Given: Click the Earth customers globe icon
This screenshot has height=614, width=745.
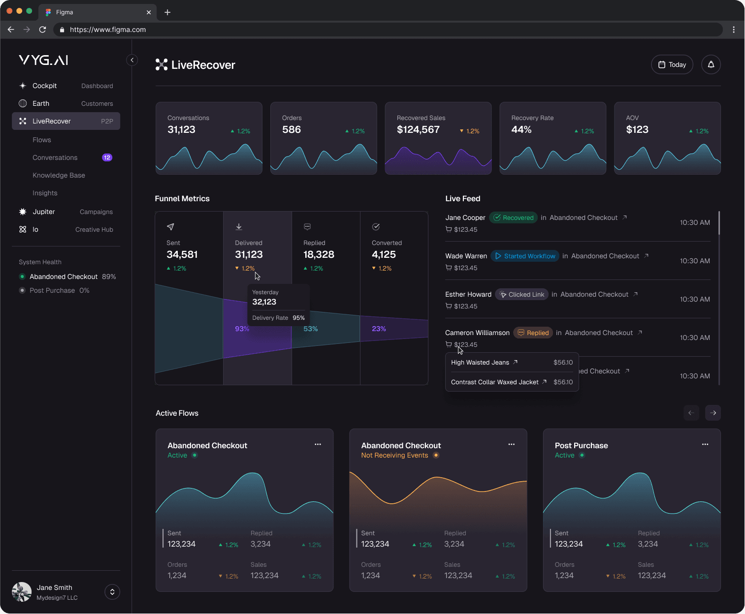Looking at the screenshot, I should point(23,103).
